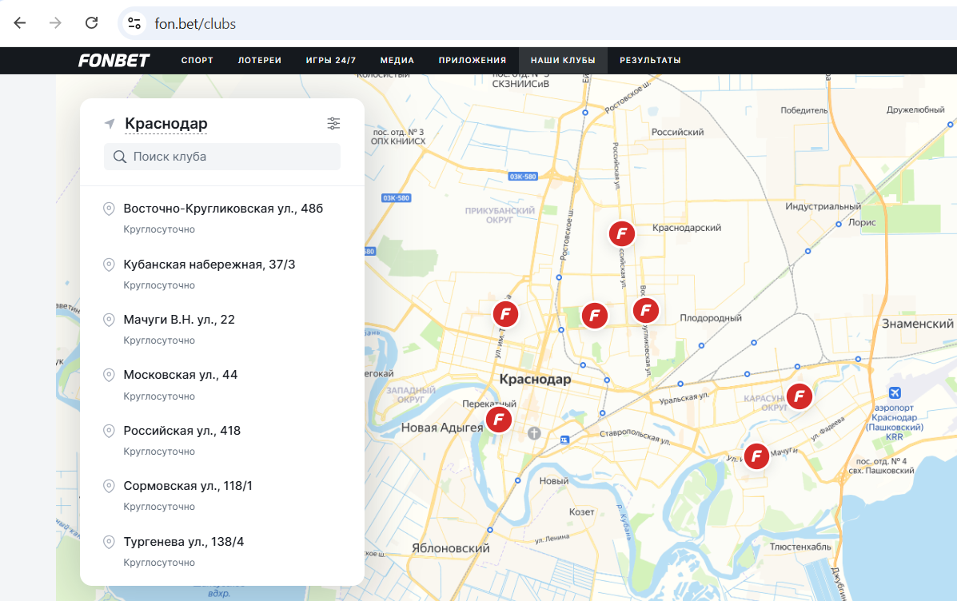Image resolution: width=957 pixels, height=601 pixels.
Task: Open the ИГРЫ 24/7 menu item
Action: coord(331,61)
